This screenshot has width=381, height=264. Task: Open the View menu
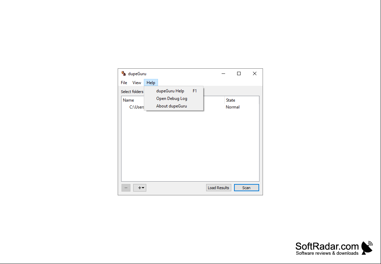click(137, 83)
